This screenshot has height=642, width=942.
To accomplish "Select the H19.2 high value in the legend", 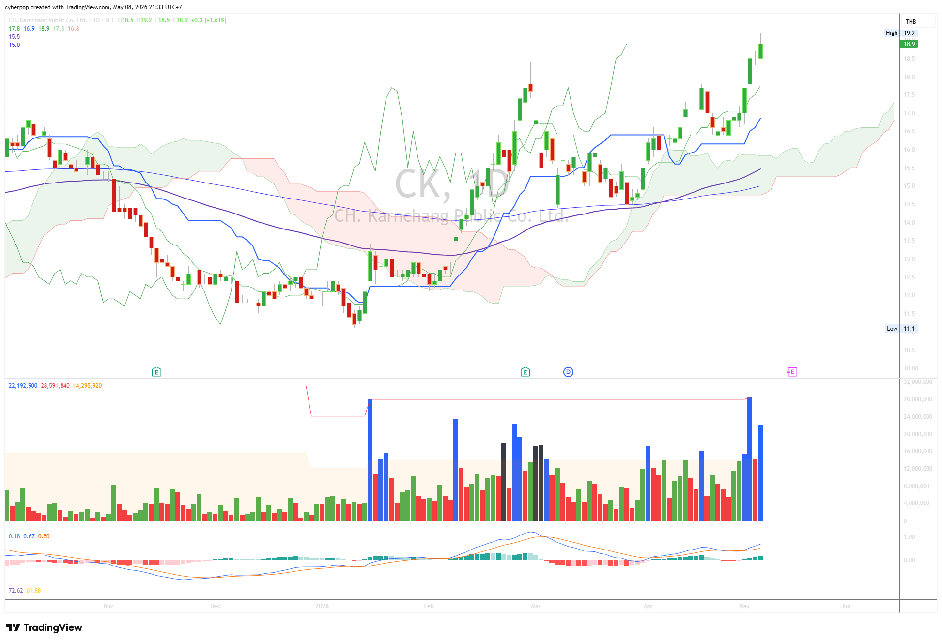I will pos(144,20).
